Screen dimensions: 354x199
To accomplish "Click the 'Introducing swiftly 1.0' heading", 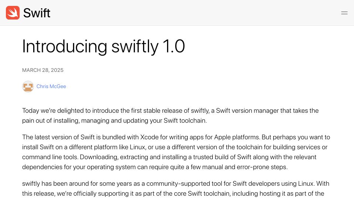I will click(x=103, y=46).
